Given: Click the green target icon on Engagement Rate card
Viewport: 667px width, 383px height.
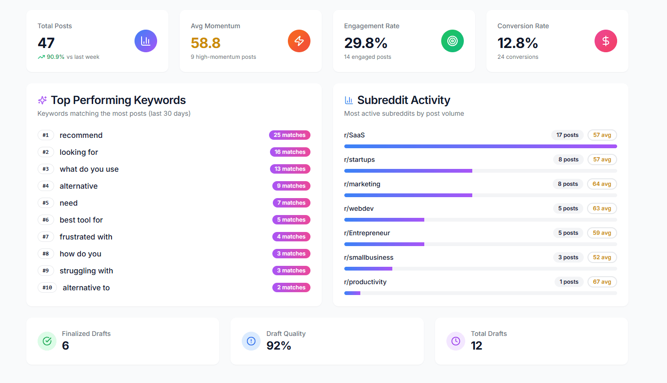Looking at the screenshot, I should pos(452,41).
